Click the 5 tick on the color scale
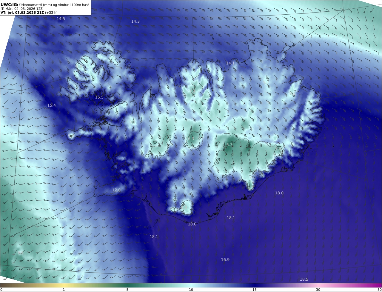 coord(127,290)
